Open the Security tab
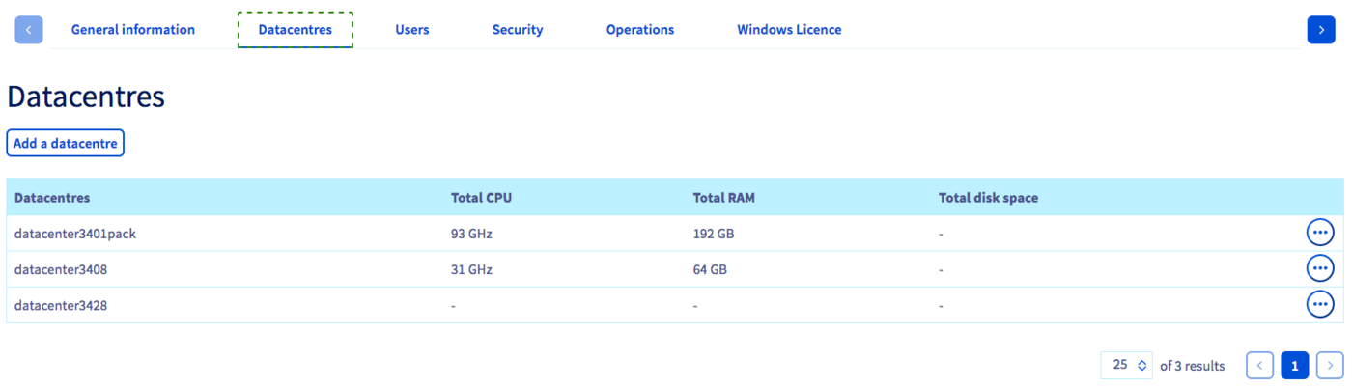1352x389 pixels. [x=518, y=30]
